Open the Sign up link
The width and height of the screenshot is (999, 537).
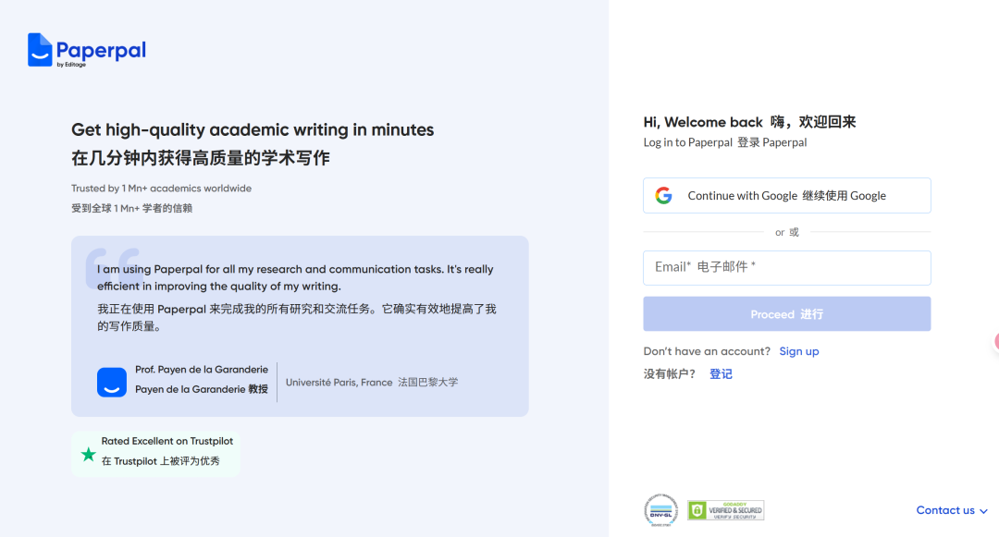(x=799, y=351)
